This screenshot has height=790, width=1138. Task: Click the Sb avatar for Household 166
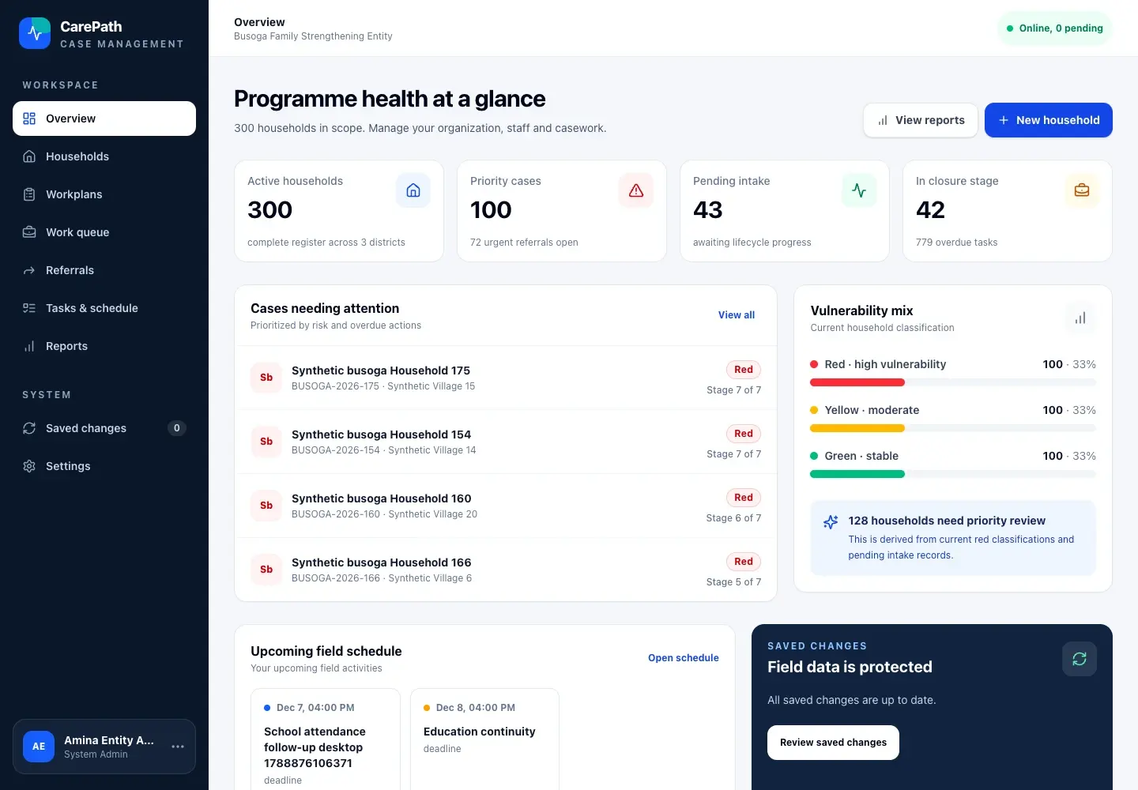[266, 570]
